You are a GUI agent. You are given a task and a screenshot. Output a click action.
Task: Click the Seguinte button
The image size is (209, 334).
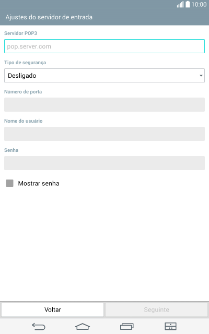click(x=157, y=309)
